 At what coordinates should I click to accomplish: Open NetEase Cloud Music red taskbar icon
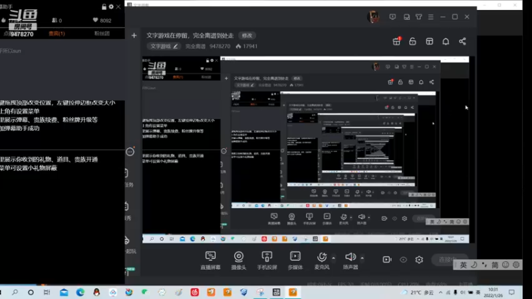tap(194, 292)
